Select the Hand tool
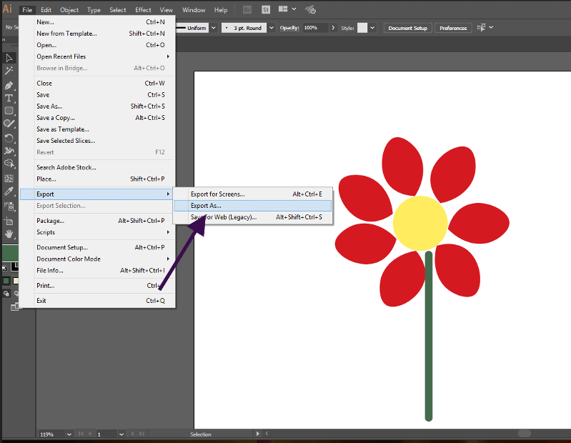Screen dimensions: 571x443 [9, 233]
